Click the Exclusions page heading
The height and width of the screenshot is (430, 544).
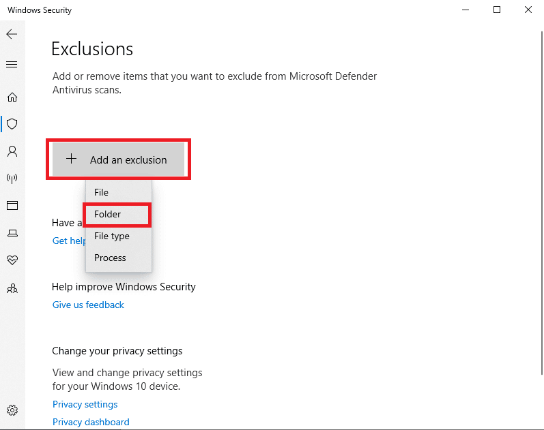click(92, 49)
